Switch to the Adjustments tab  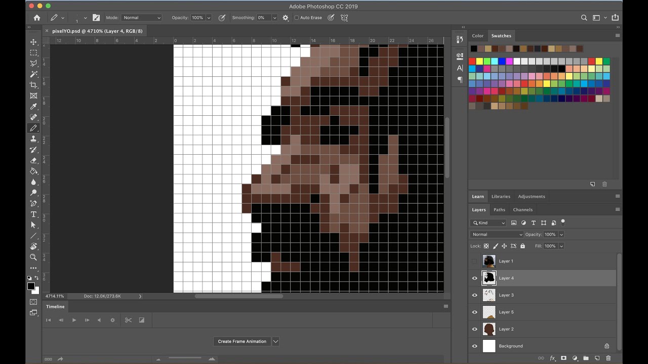[x=531, y=197]
